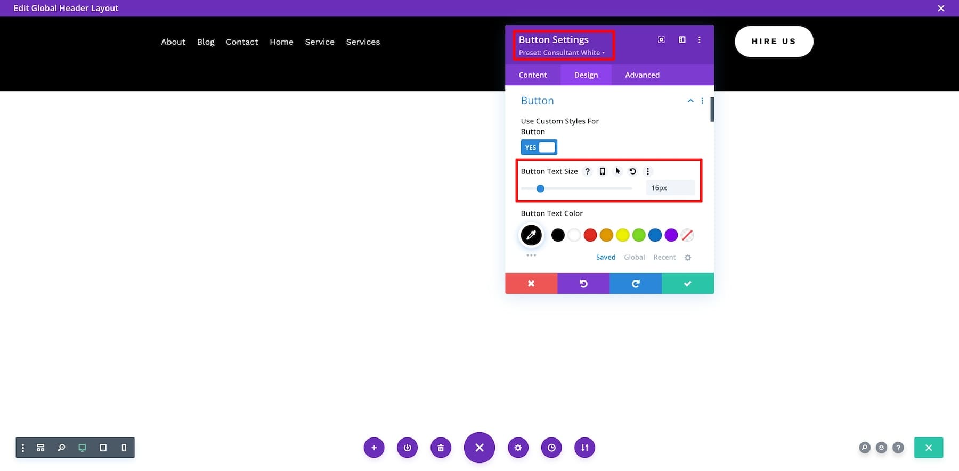Open Button section options menu
Image resolution: width=959 pixels, height=471 pixels.
[x=702, y=101]
